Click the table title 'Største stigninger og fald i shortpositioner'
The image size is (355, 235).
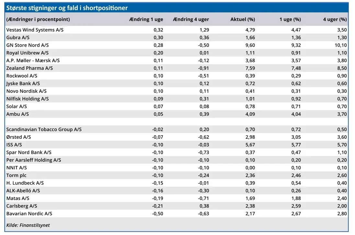click(x=67, y=8)
